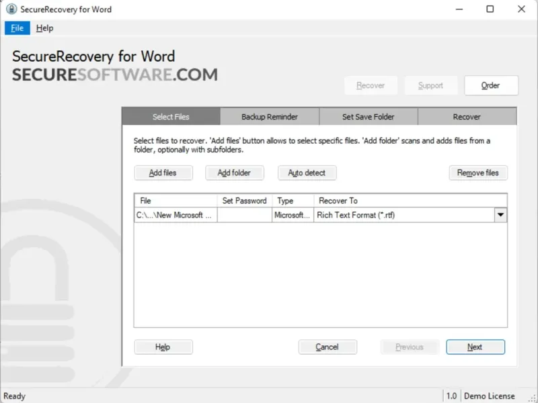The height and width of the screenshot is (403, 538).
Task: Click the Next button
Action: click(x=475, y=347)
